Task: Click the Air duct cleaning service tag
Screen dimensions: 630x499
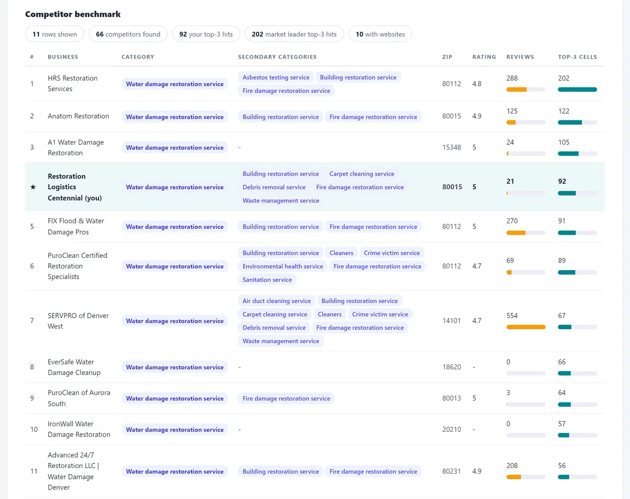Action: pos(277,301)
